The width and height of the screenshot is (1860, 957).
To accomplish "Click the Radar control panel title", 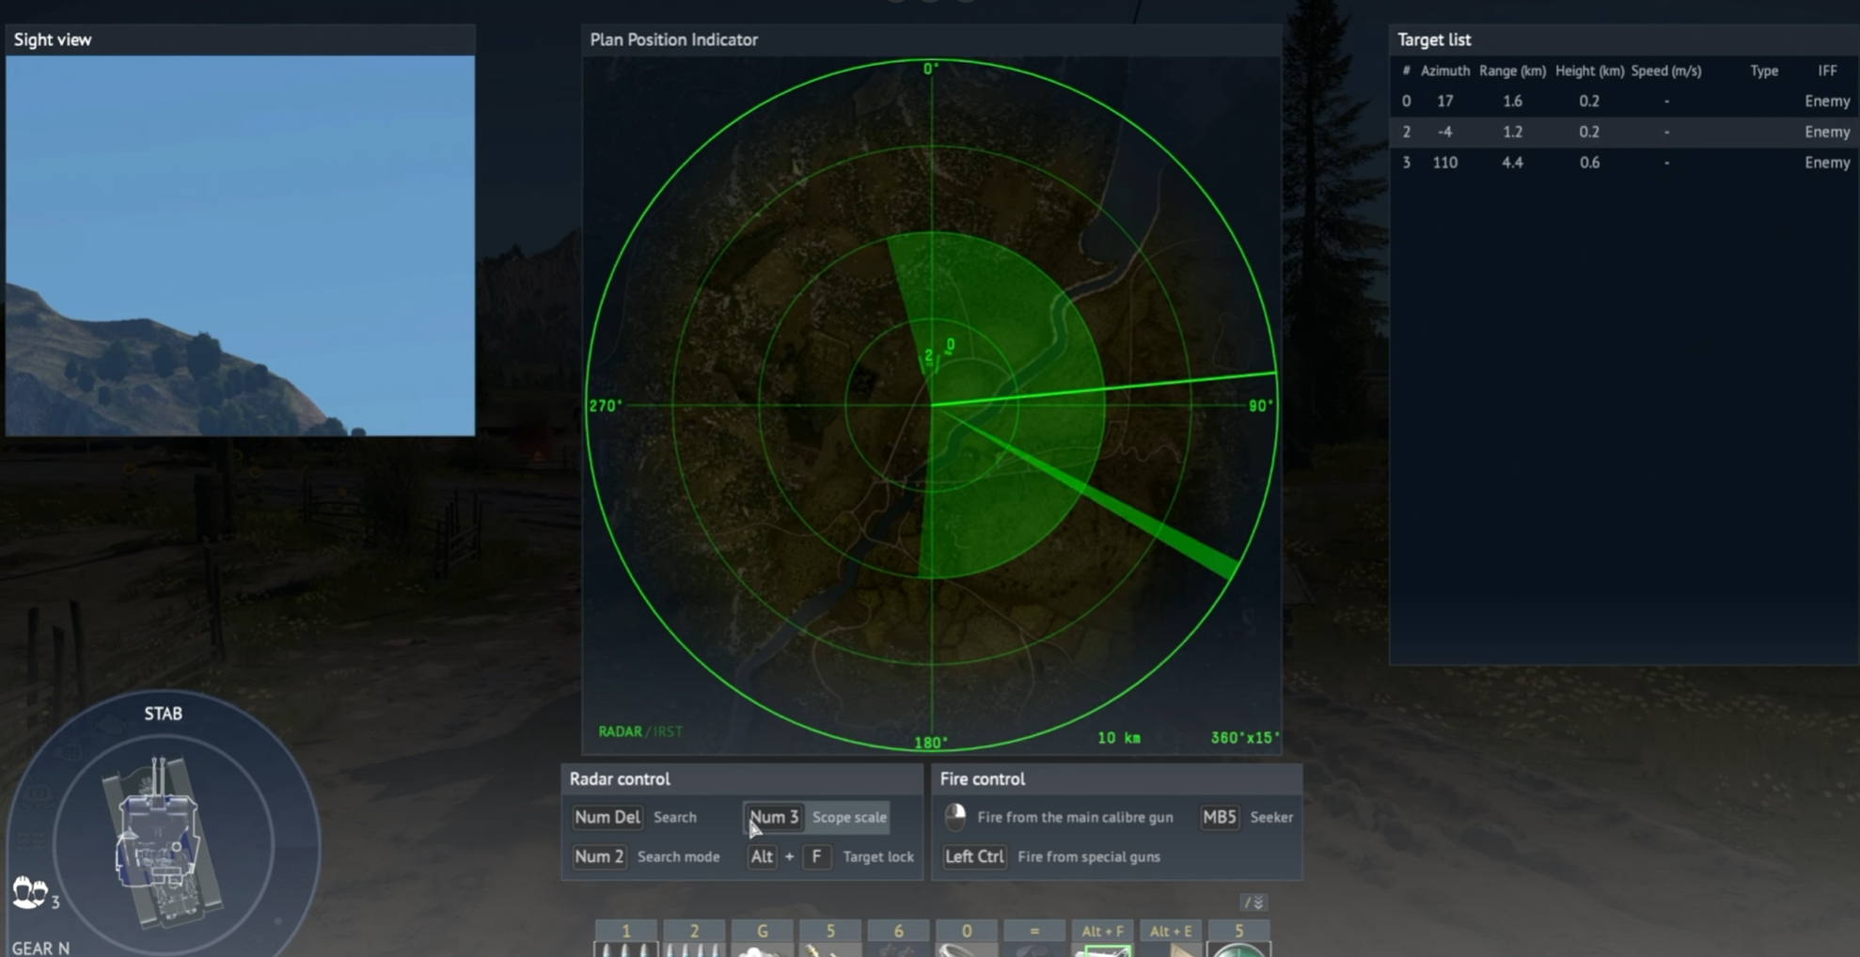I will (620, 778).
